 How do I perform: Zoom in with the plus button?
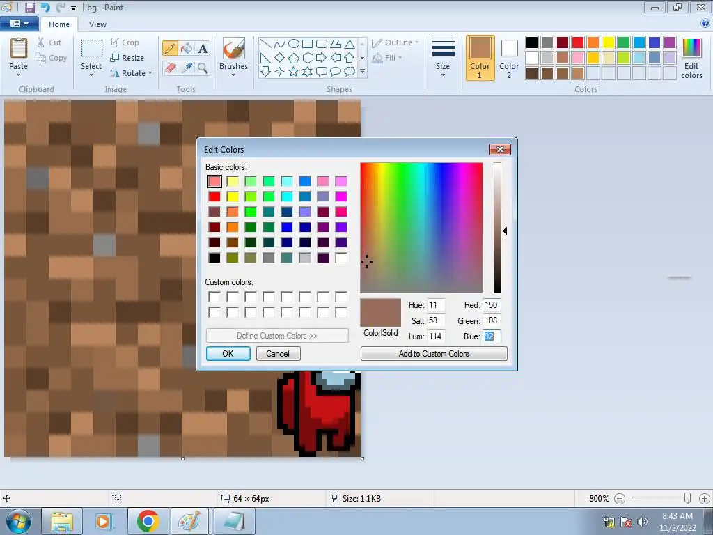pos(705,499)
